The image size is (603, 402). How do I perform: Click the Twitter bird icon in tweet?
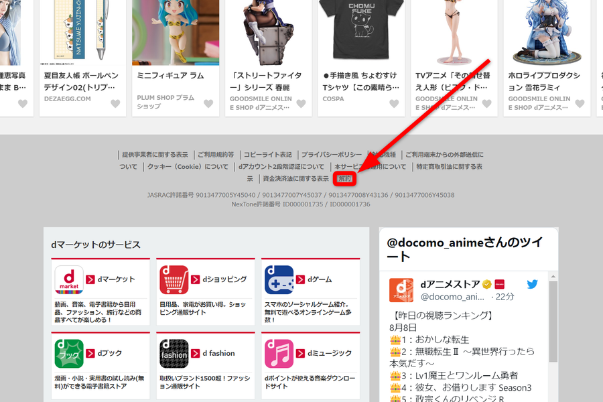point(532,284)
